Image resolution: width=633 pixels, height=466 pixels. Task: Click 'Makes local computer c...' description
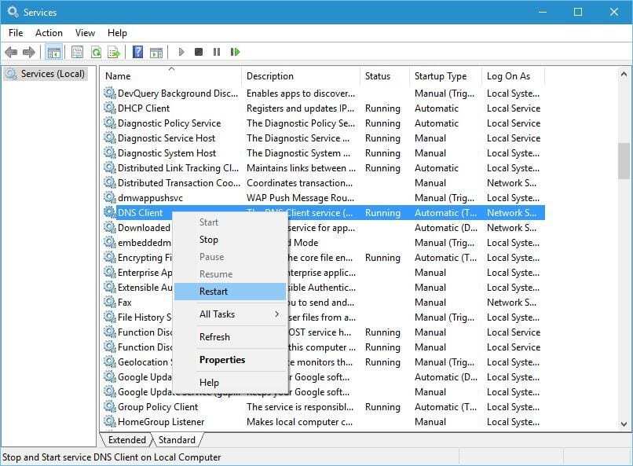[x=299, y=421]
